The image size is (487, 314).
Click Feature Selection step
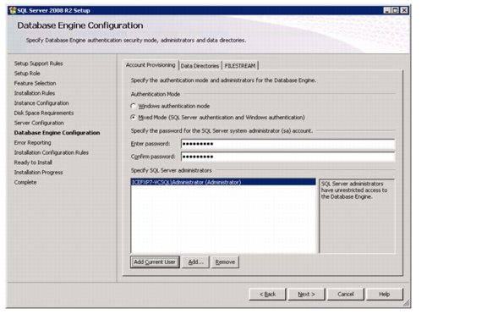35,83
